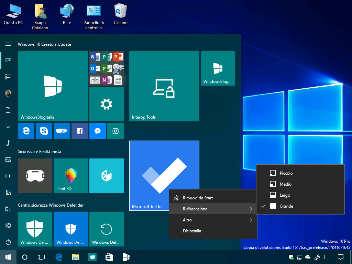
Task: Open the touch keyboard tray icon
Action: point(328,257)
